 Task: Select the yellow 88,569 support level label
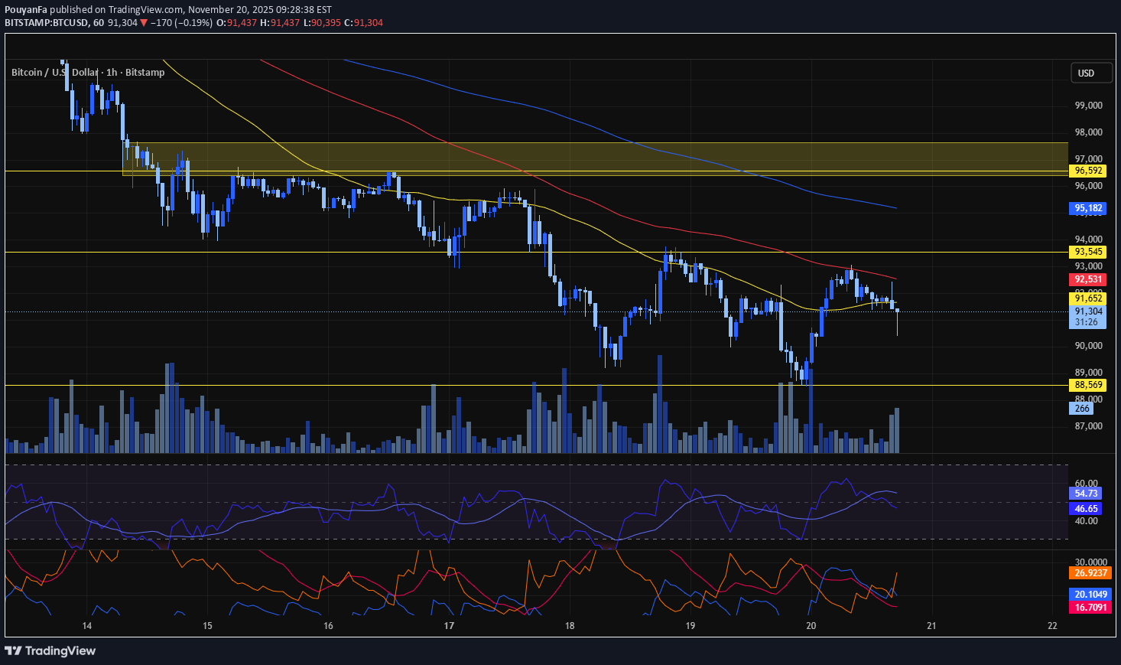[x=1087, y=385]
